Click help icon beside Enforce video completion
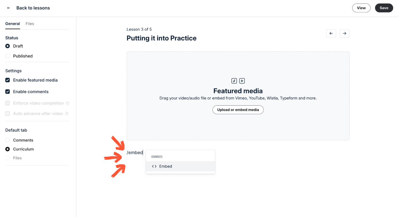The width and height of the screenshot is (399, 217). point(67,103)
